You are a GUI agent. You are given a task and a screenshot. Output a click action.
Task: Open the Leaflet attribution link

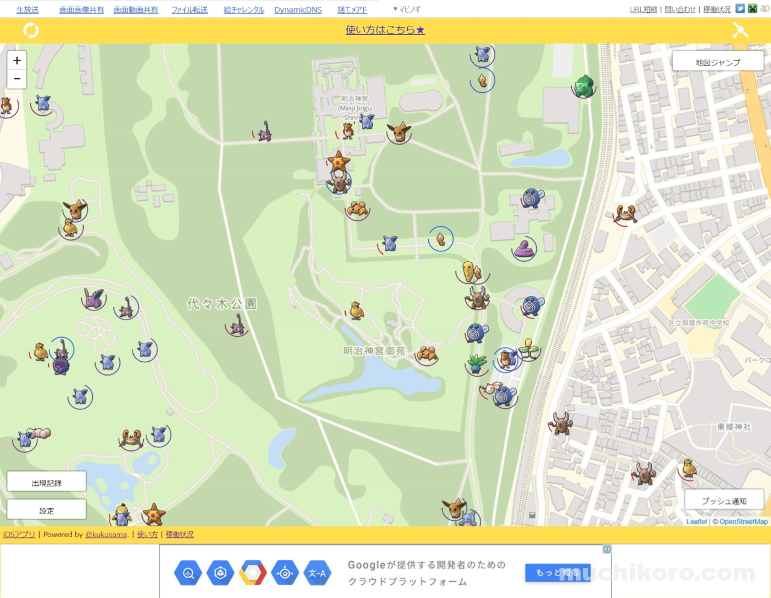[x=697, y=521]
